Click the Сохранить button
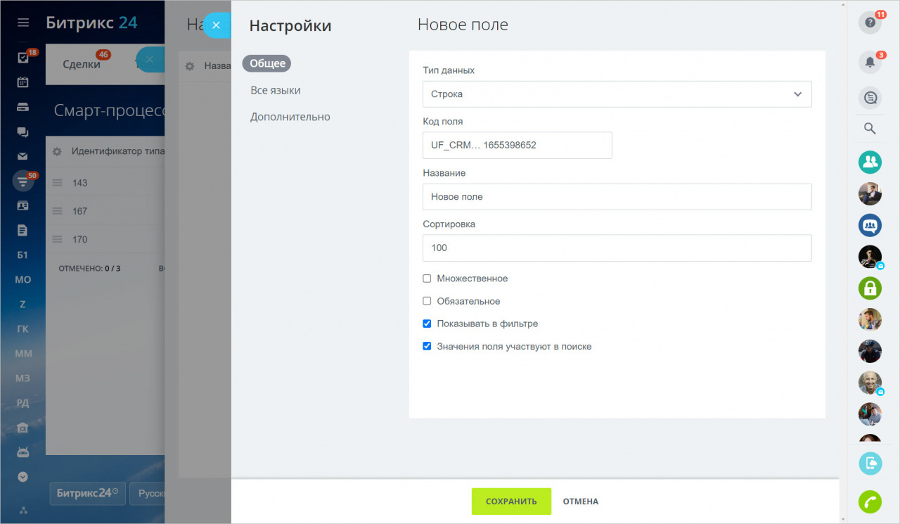Viewport: 900px width, 524px height. [x=511, y=501]
